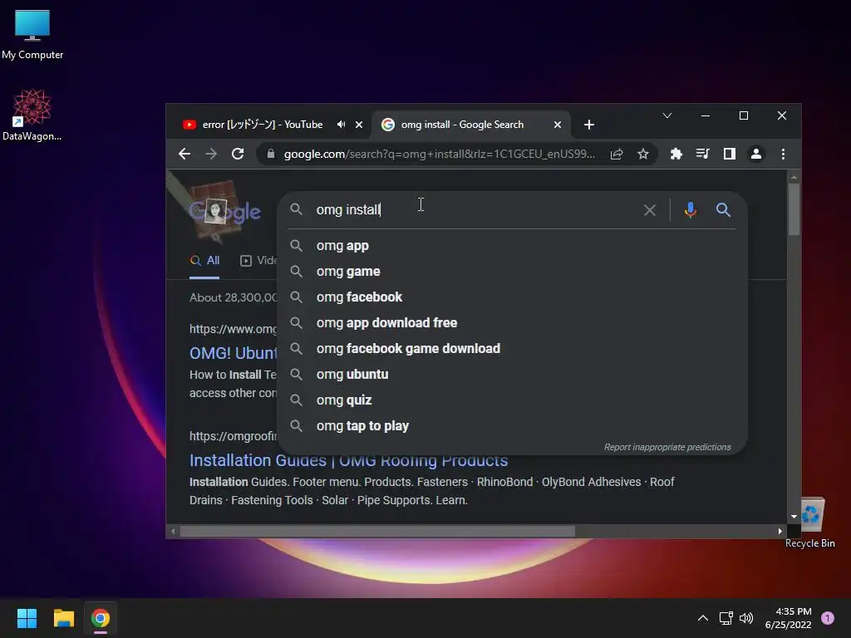851x638 pixels.
Task: Close the YouTube error tab
Action: (x=359, y=125)
